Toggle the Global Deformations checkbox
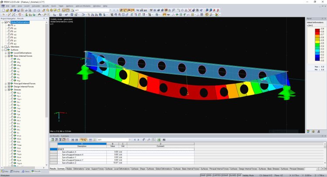This screenshot has width=327, height=177. click(6, 22)
